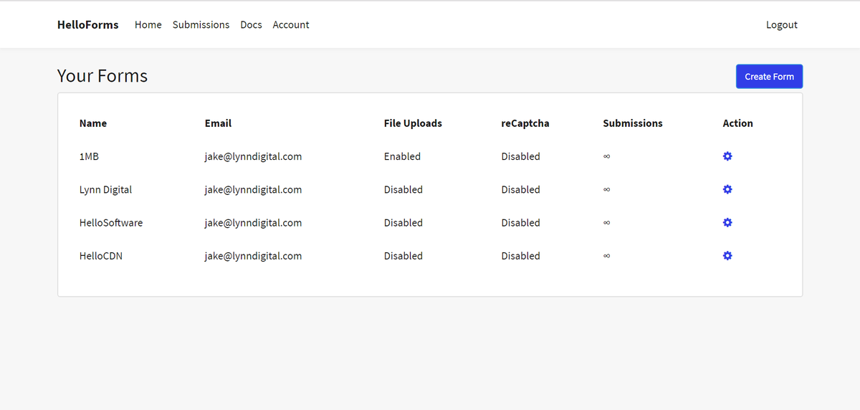Viewport: 860px width, 410px height.
Task: Click the Create Form button
Action: (769, 77)
